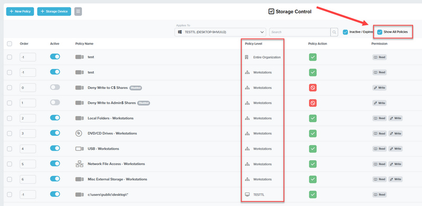This screenshot has height=206, width=422.
Task: Open the Applies To dropdown
Action: pos(220,32)
